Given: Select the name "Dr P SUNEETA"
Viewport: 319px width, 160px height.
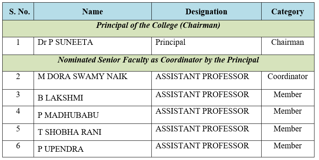Looking at the screenshot, I should pyautogui.click(x=65, y=42).
